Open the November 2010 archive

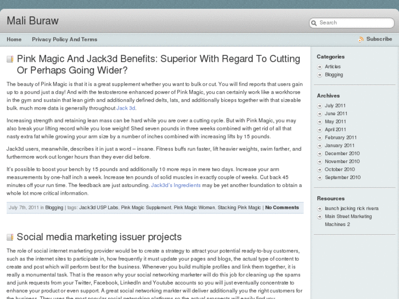pos(342,161)
